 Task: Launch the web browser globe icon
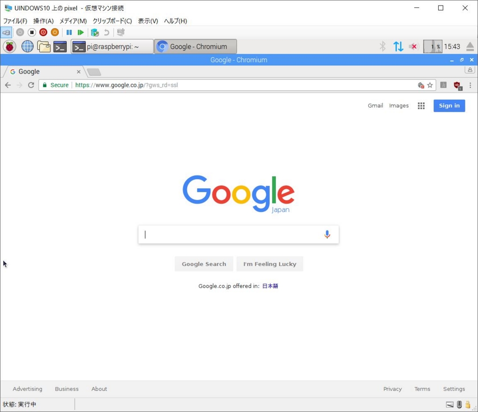pyautogui.click(x=28, y=47)
